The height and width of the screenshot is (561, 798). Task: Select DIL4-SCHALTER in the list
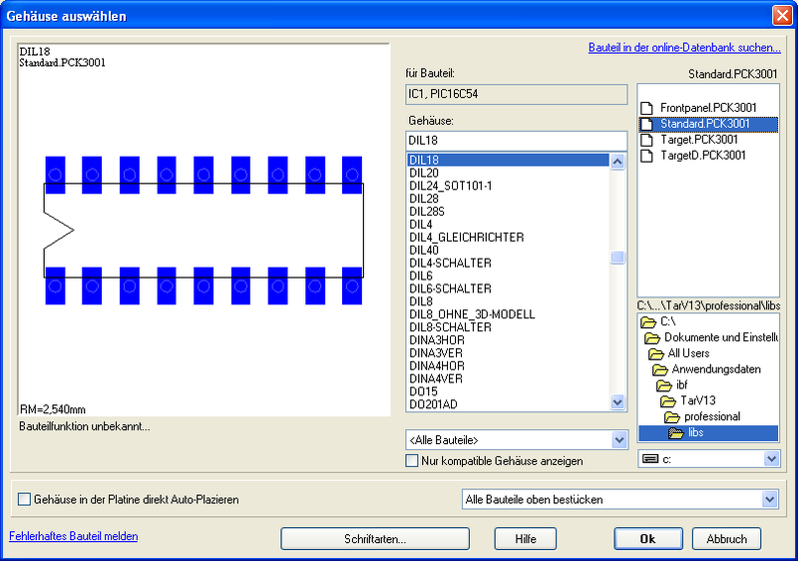pos(508,264)
